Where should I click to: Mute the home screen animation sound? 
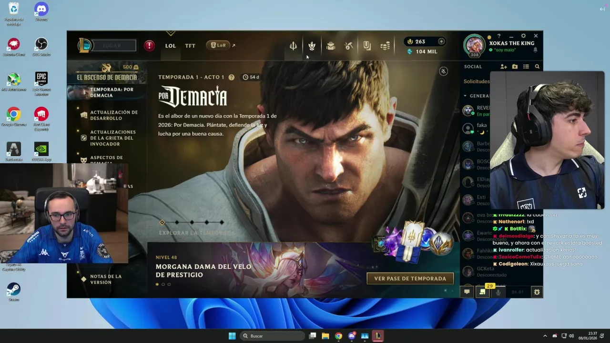pos(443,71)
